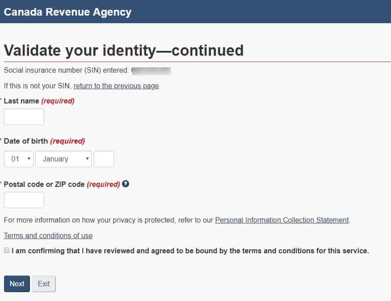Click the question mark beside Postal code

[x=125, y=183]
